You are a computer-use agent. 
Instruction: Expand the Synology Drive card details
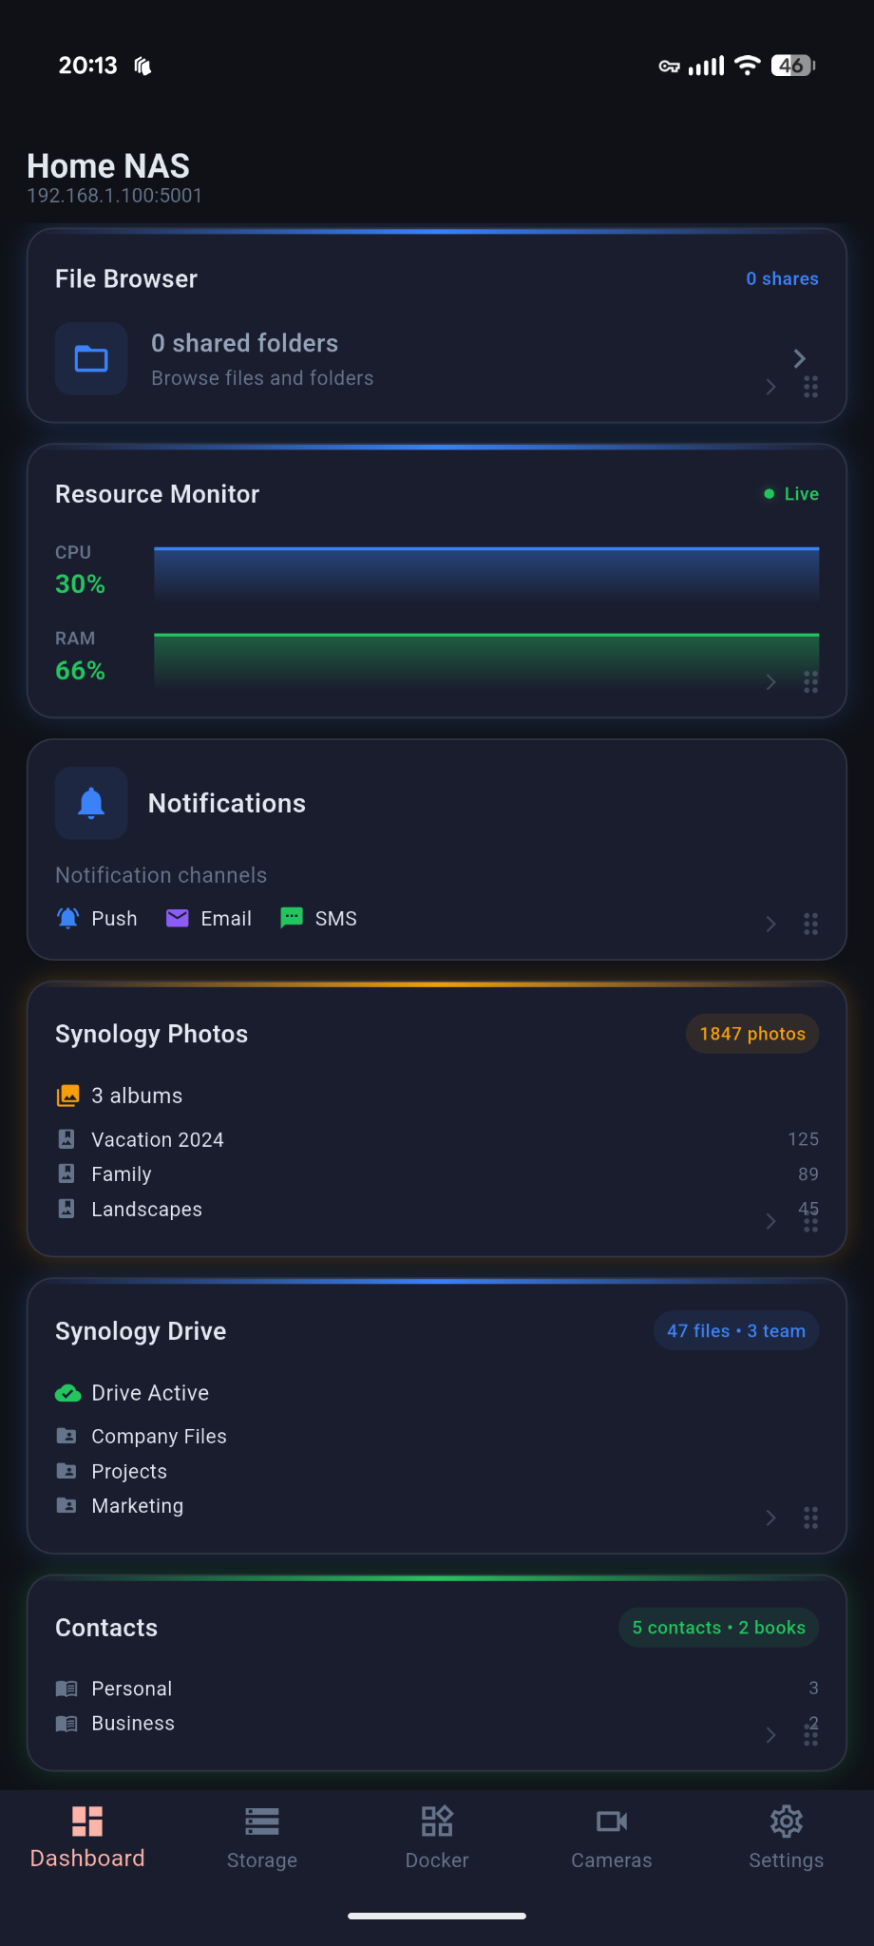click(x=769, y=1517)
